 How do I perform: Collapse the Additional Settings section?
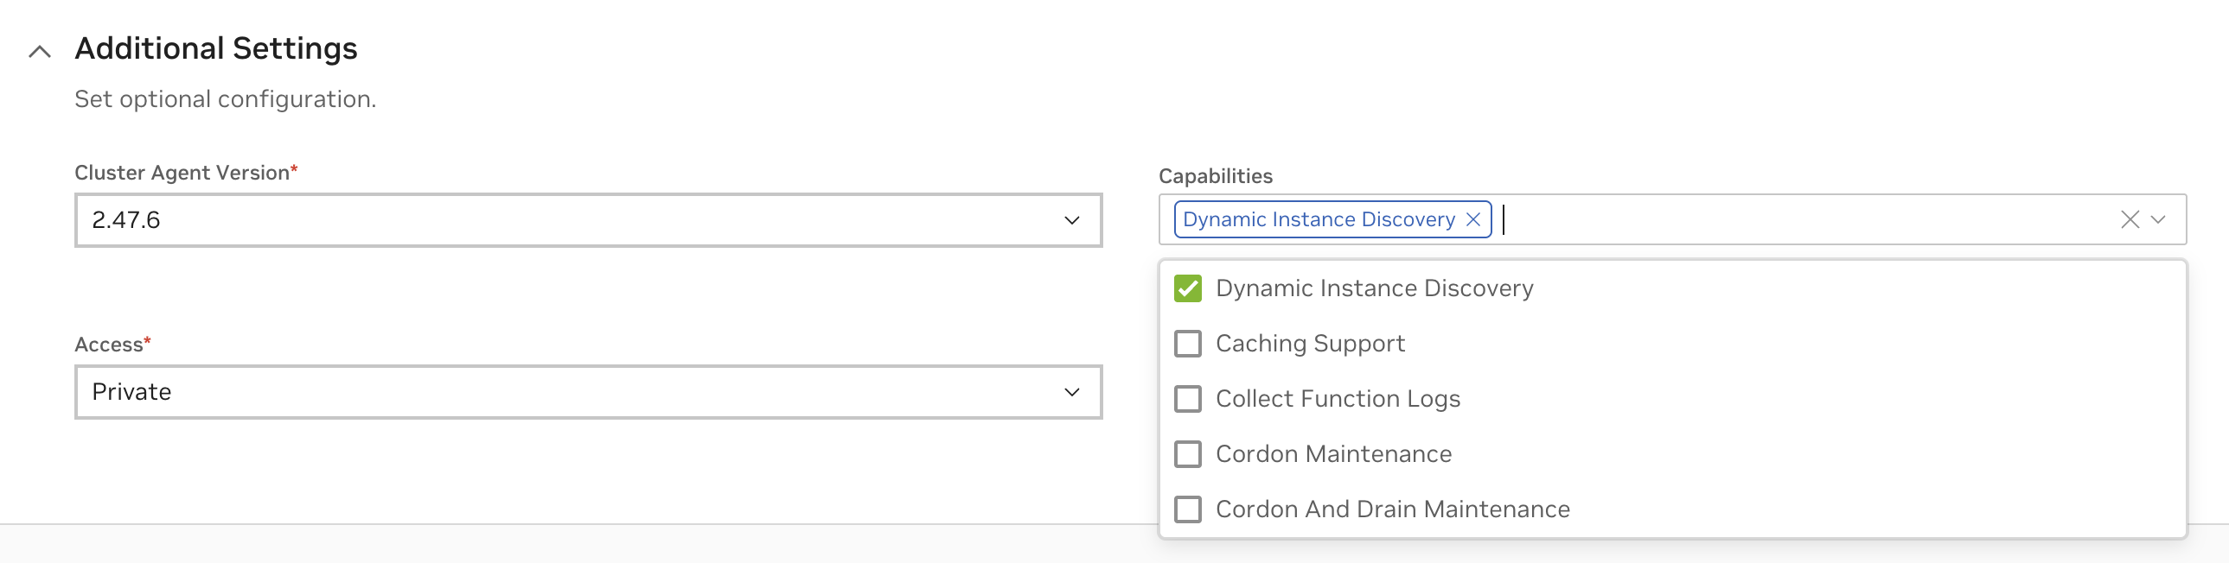39,49
